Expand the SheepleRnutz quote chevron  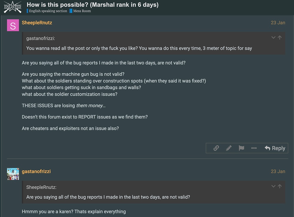click(273, 186)
